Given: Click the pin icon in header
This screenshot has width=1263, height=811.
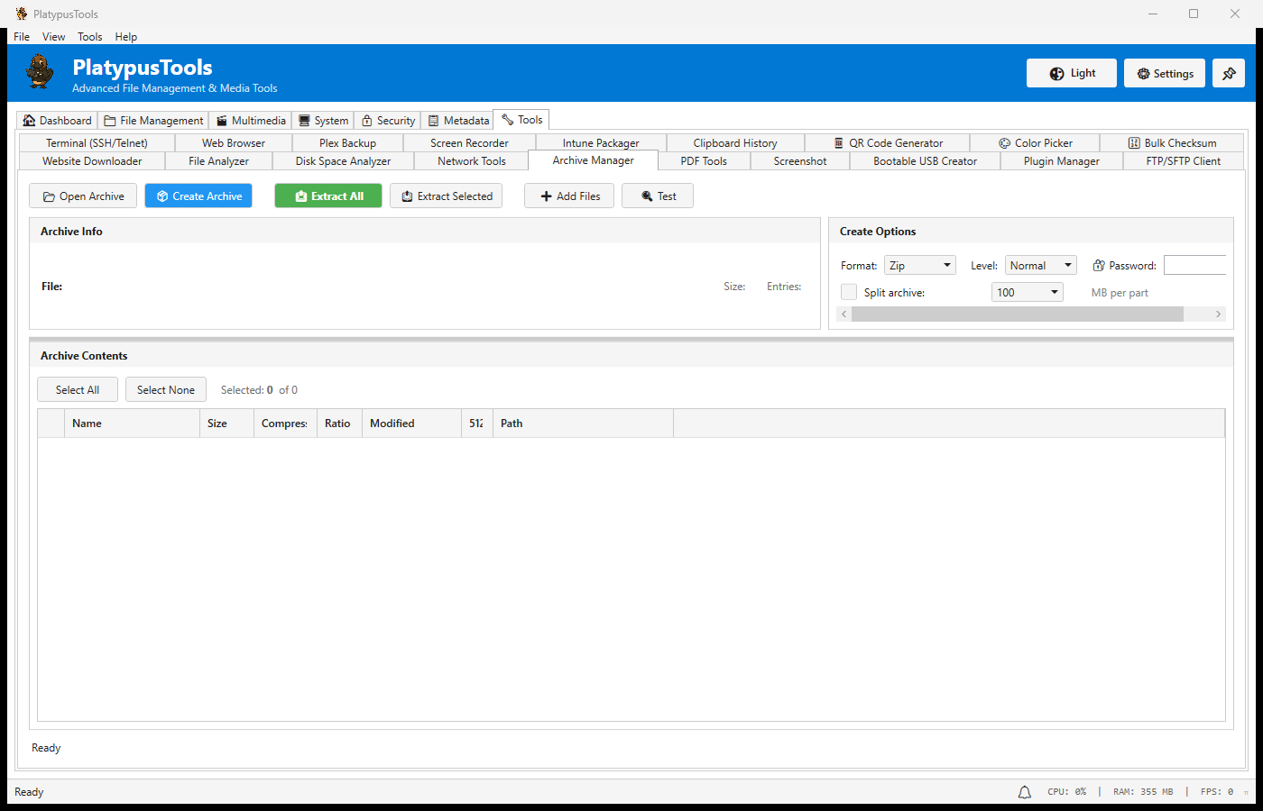Looking at the screenshot, I should [1229, 74].
